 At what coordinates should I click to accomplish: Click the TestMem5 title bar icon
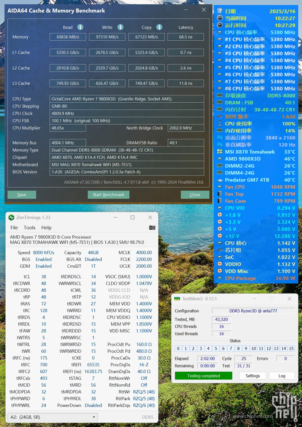pos(177,299)
